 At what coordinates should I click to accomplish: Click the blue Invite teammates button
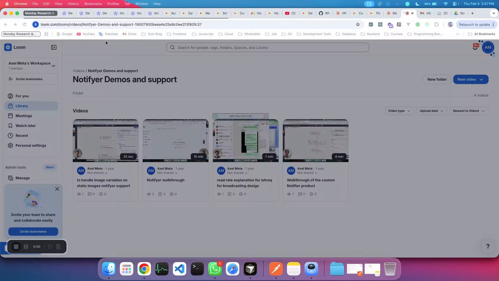(33, 231)
